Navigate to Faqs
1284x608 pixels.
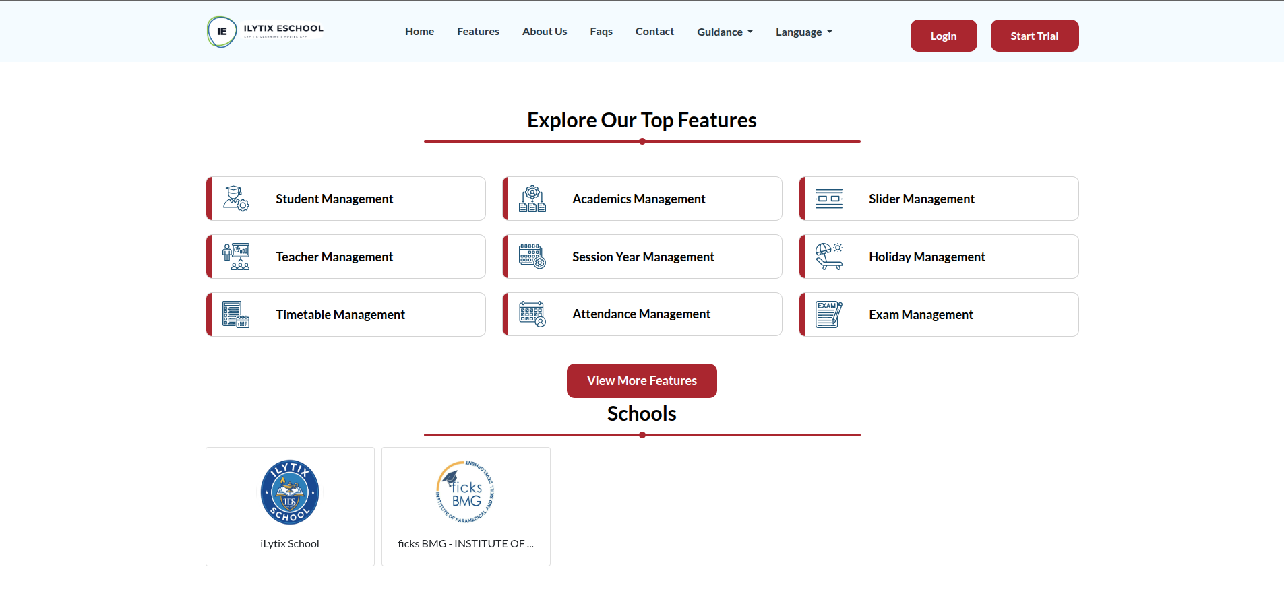coord(601,32)
